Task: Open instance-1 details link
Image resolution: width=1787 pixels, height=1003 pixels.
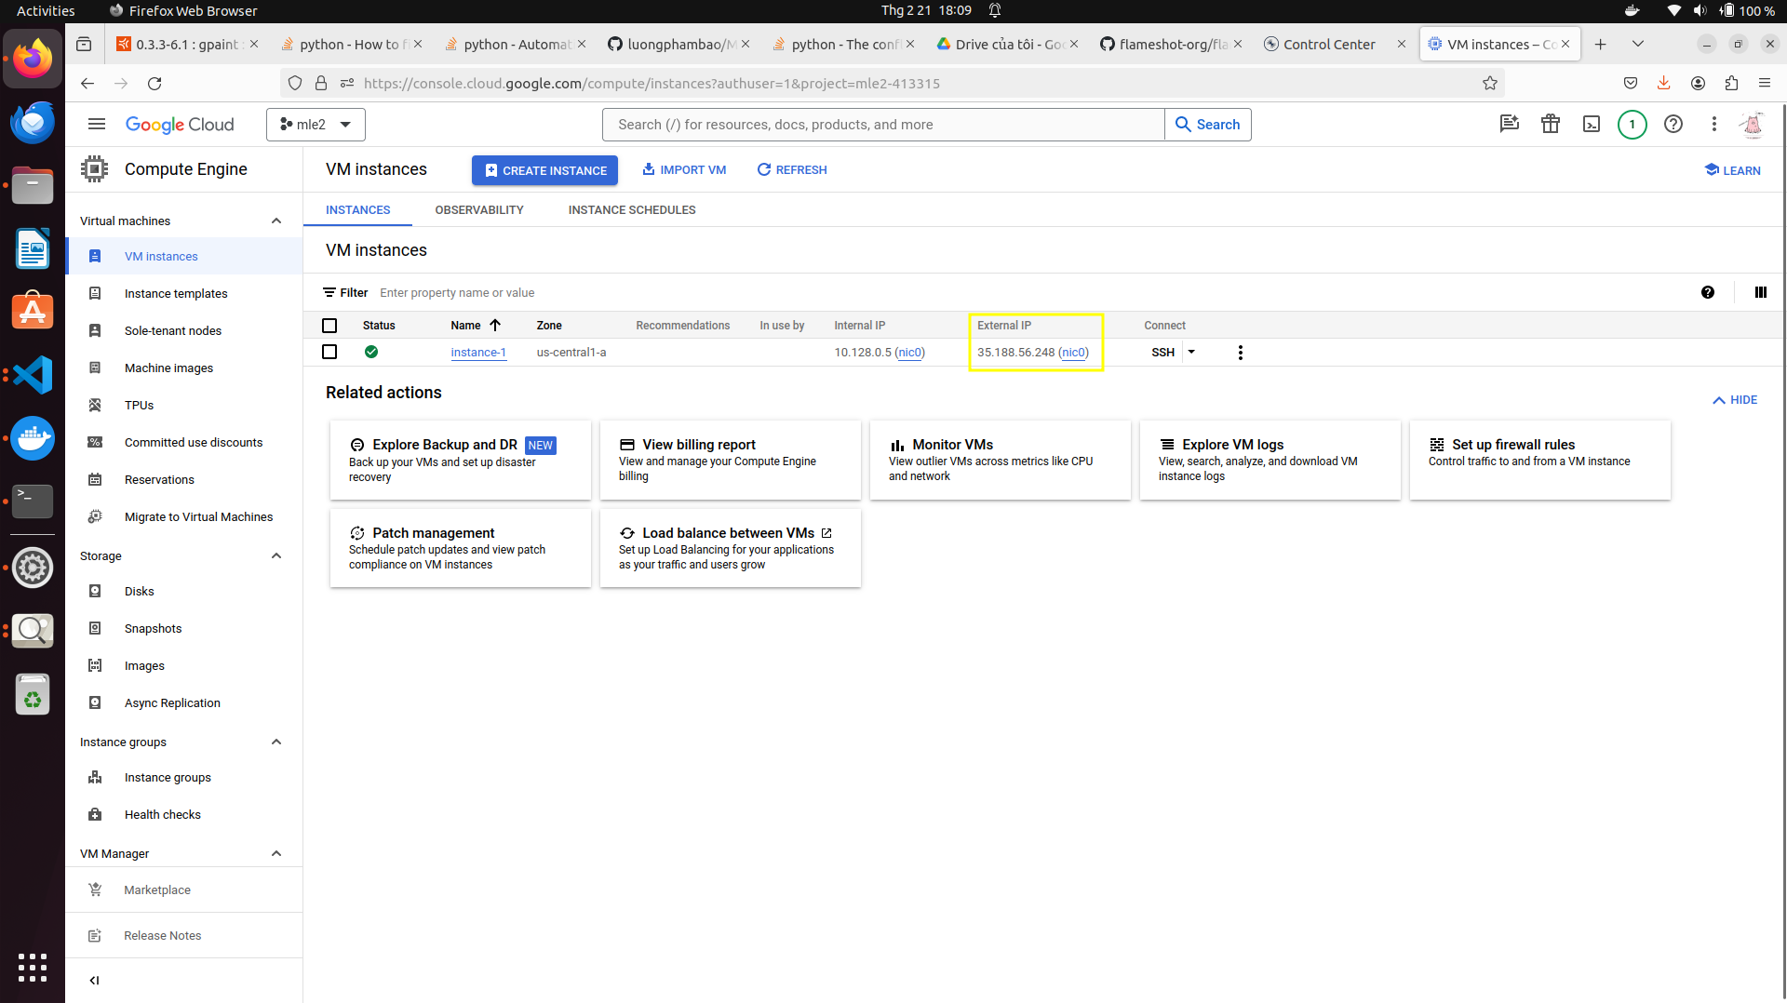Action: pos(478,353)
